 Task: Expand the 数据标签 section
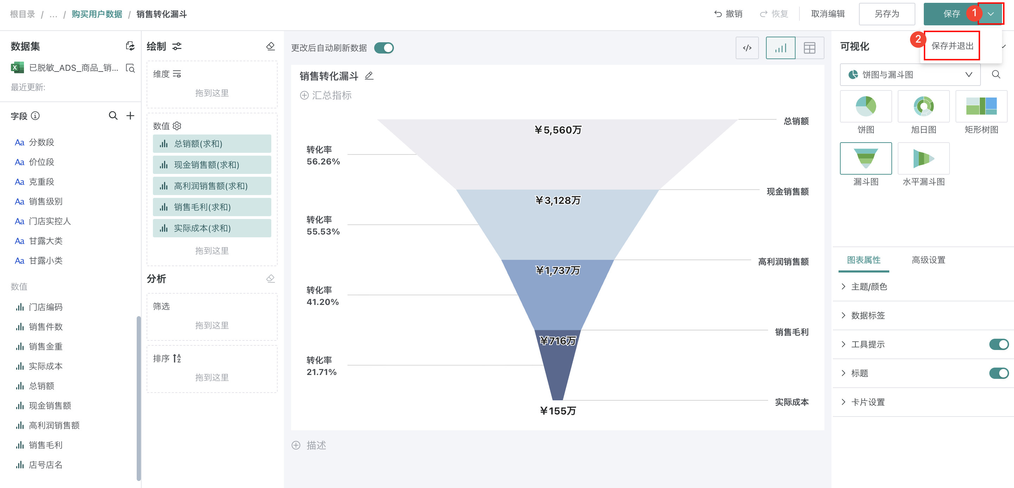(x=867, y=315)
